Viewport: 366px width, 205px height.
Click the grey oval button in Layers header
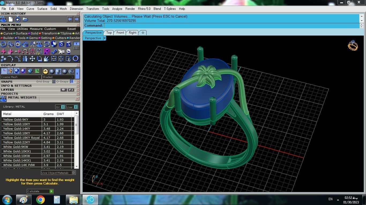coord(64,90)
